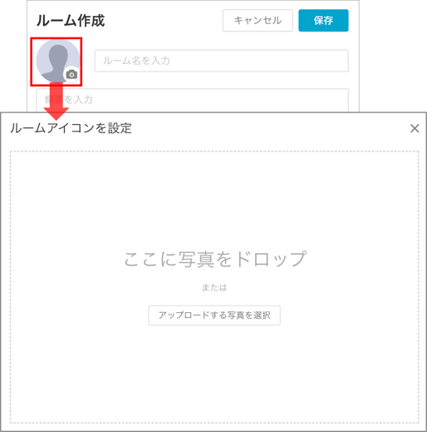The width and height of the screenshot is (427, 432).
Task: Click the または label in the drop zone
Action: (x=214, y=288)
